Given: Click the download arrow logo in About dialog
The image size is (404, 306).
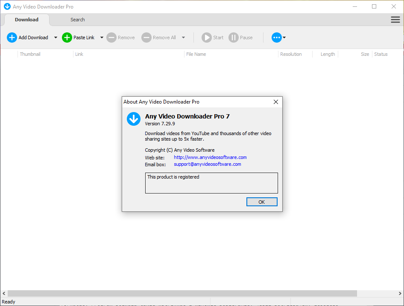Looking at the screenshot, I should point(134,119).
